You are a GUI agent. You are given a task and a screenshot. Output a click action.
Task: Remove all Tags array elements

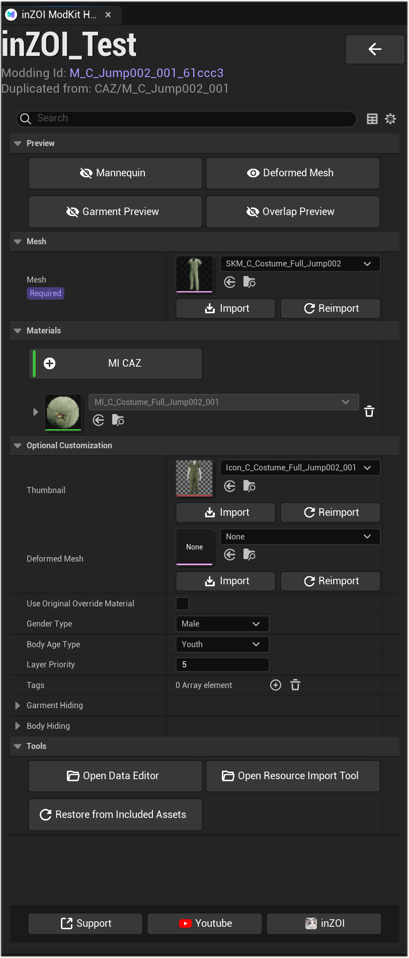tap(295, 685)
